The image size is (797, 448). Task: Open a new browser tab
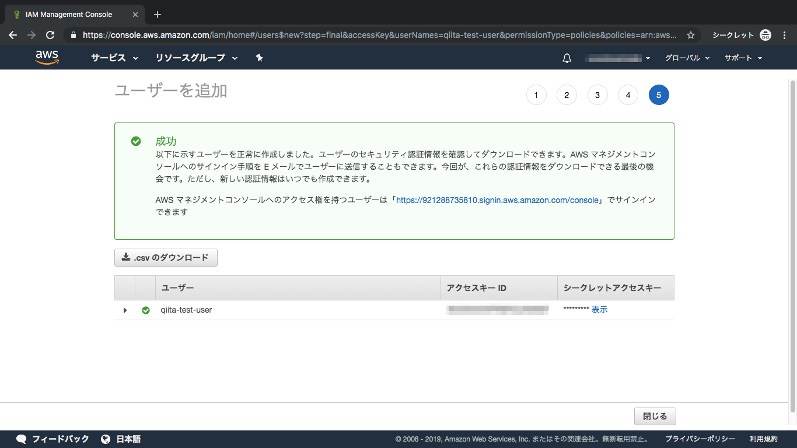pyautogui.click(x=158, y=15)
